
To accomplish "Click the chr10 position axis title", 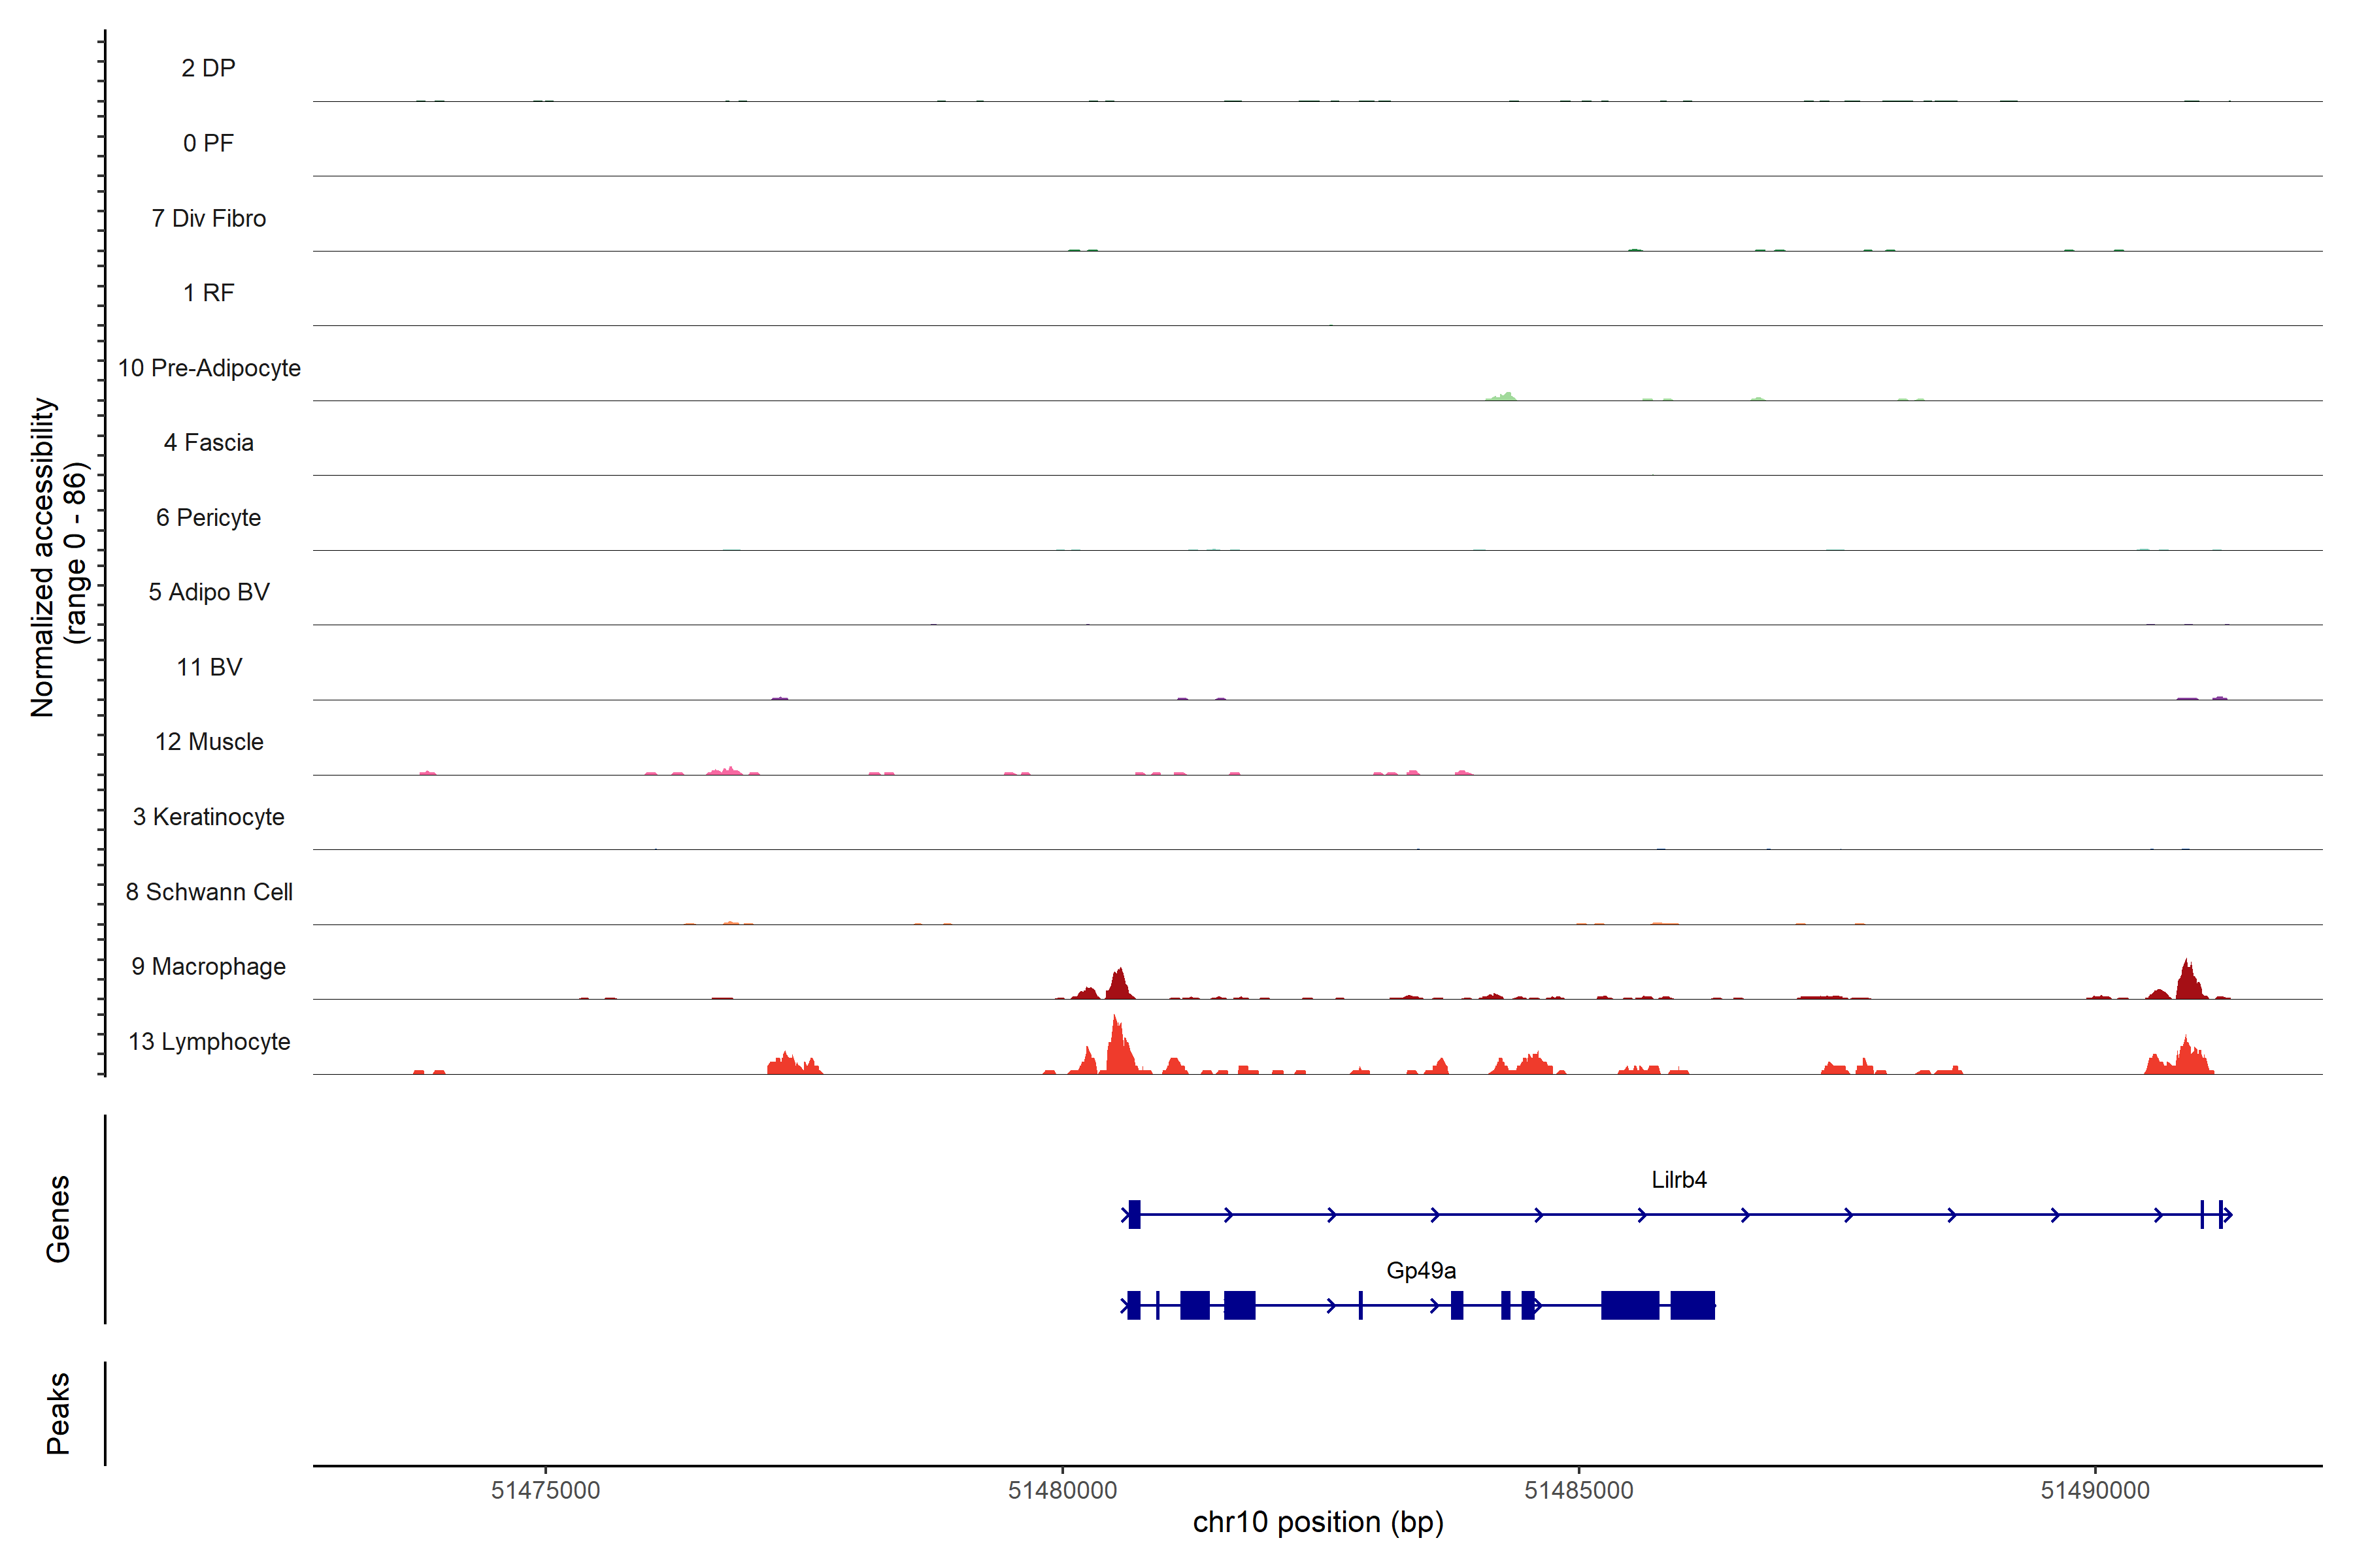I will 1318,1522.
